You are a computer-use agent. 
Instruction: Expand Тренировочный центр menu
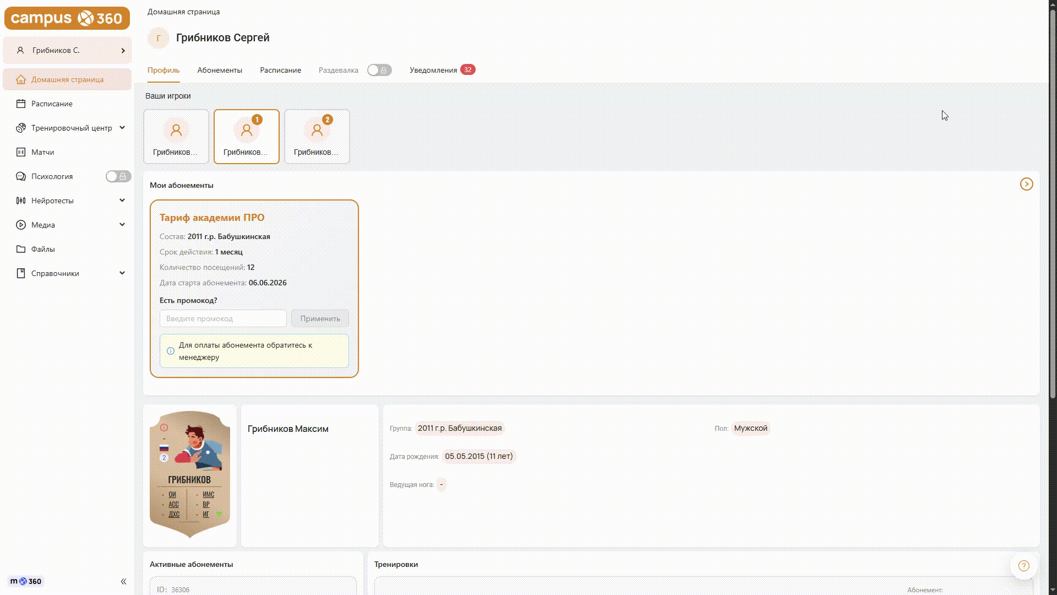pos(122,128)
